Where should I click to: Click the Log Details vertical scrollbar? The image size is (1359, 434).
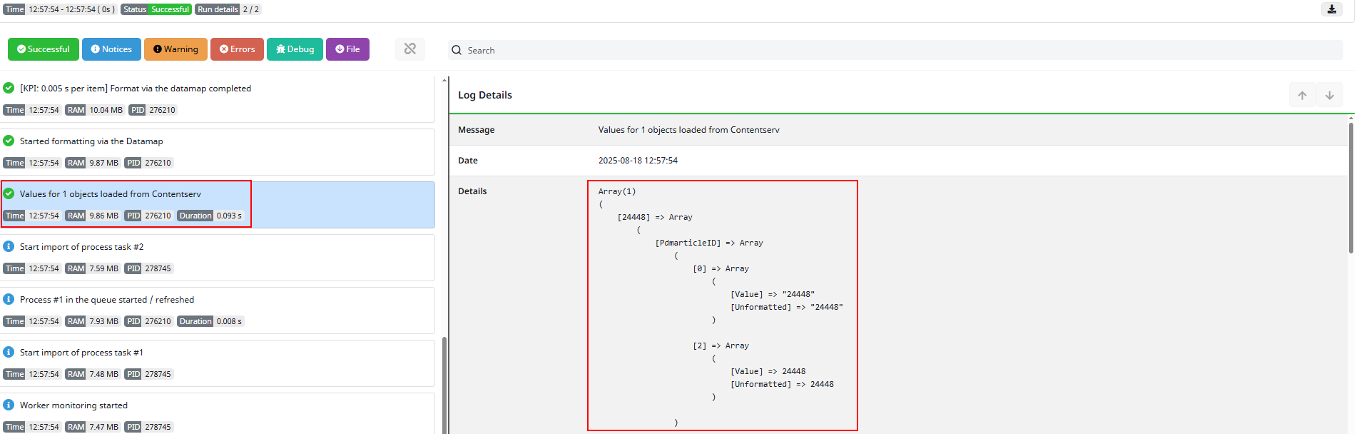pyautogui.click(x=1350, y=188)
